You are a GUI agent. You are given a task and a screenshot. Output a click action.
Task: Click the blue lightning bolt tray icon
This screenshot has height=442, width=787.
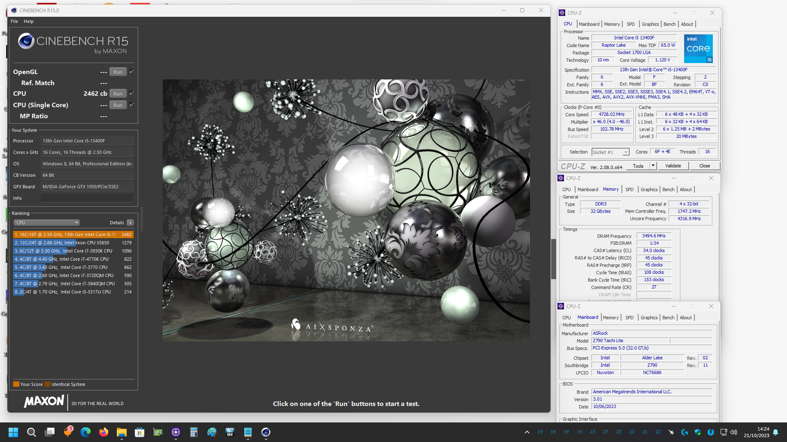711,432
